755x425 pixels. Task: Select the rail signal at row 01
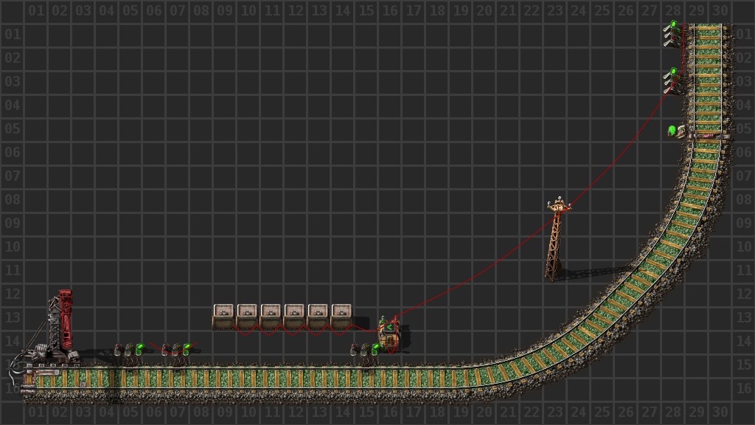pyautogui.click(x=672, y=34)
